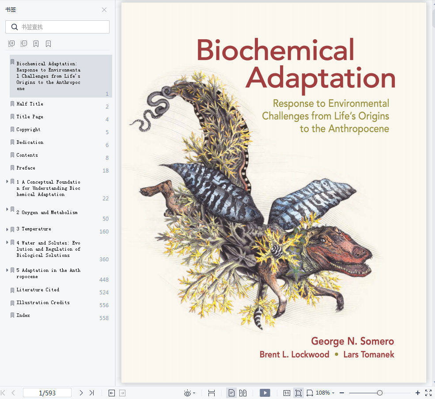Jump to the last page
This screenshot has height=399, width=435.
click(x=92, y=393)
